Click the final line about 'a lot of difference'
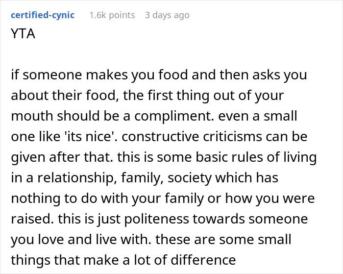 (x=122, y=262)
